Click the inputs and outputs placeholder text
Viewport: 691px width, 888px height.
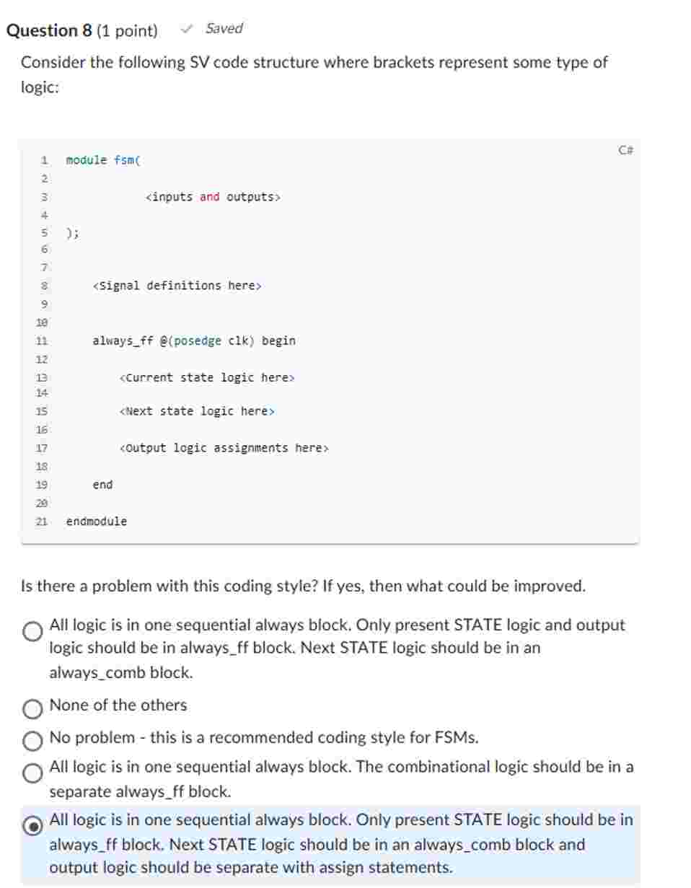(x=213, y=195)
